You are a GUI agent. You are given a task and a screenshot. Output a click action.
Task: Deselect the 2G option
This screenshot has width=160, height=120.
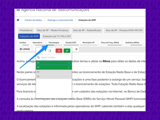[54, 63]
